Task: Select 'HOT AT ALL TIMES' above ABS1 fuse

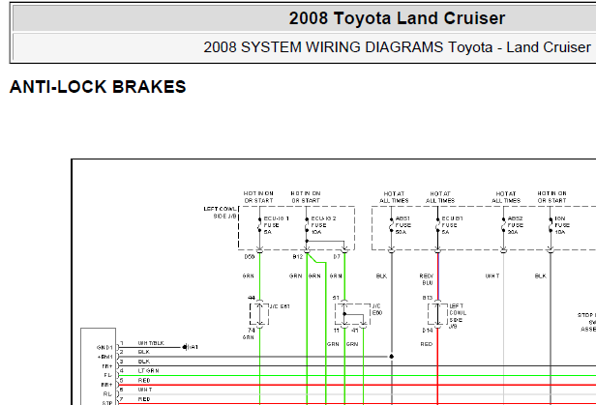Action: pyautogui.click(x=394, y=197)
